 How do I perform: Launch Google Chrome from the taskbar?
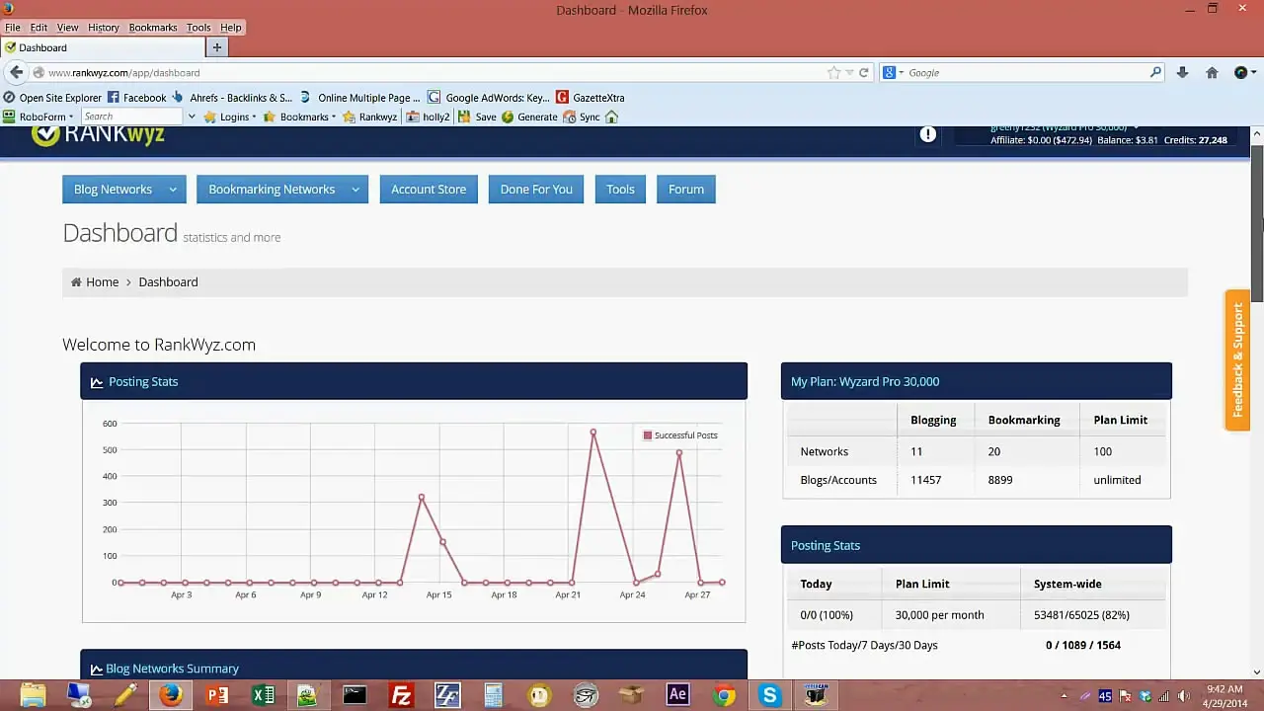point(724,695)
